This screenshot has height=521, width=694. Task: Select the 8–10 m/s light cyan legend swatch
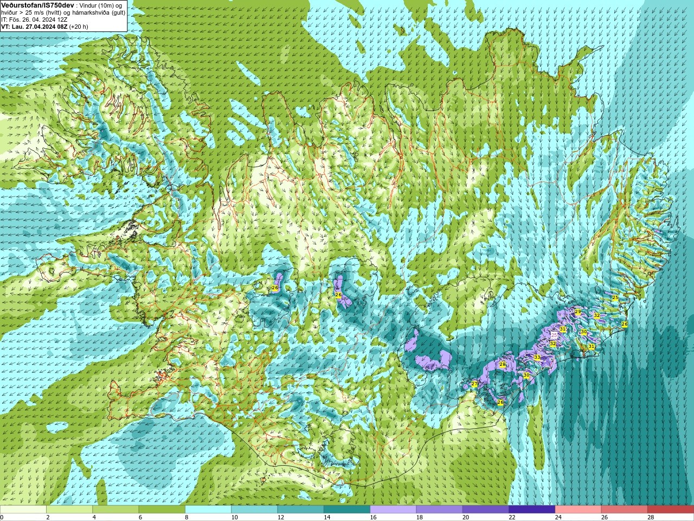pos(208,510)
